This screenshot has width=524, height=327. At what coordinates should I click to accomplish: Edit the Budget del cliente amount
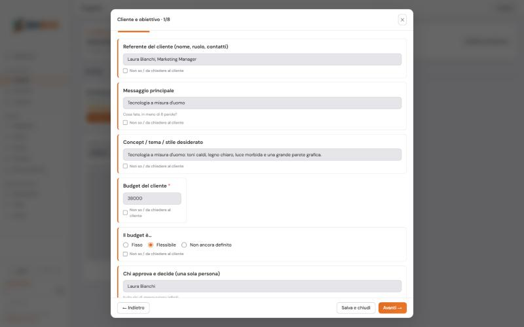(x=152, y=199)
